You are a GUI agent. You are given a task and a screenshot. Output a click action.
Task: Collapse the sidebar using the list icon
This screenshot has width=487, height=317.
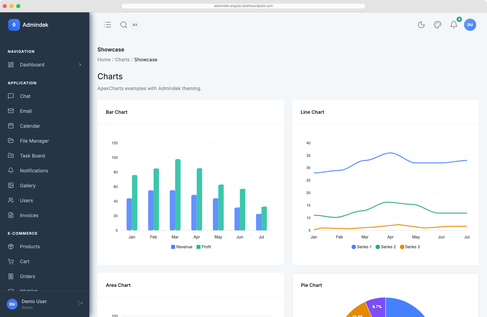click(108, 25)
